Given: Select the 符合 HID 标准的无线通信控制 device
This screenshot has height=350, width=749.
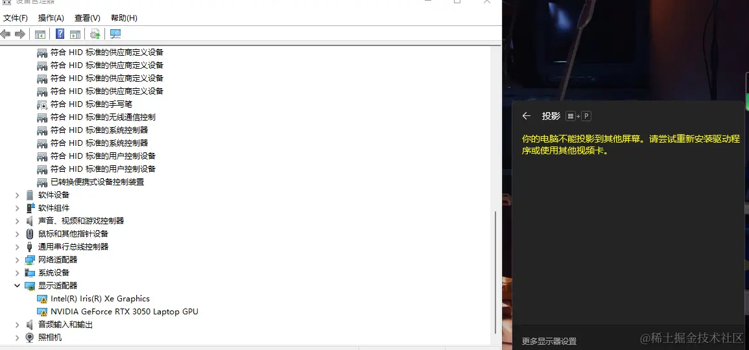Looking at the screenshot, I should point(102,117).
